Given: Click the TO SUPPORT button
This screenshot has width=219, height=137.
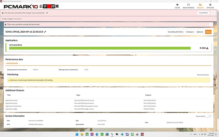Looking at the screenshot, I should tap(203, 13).
